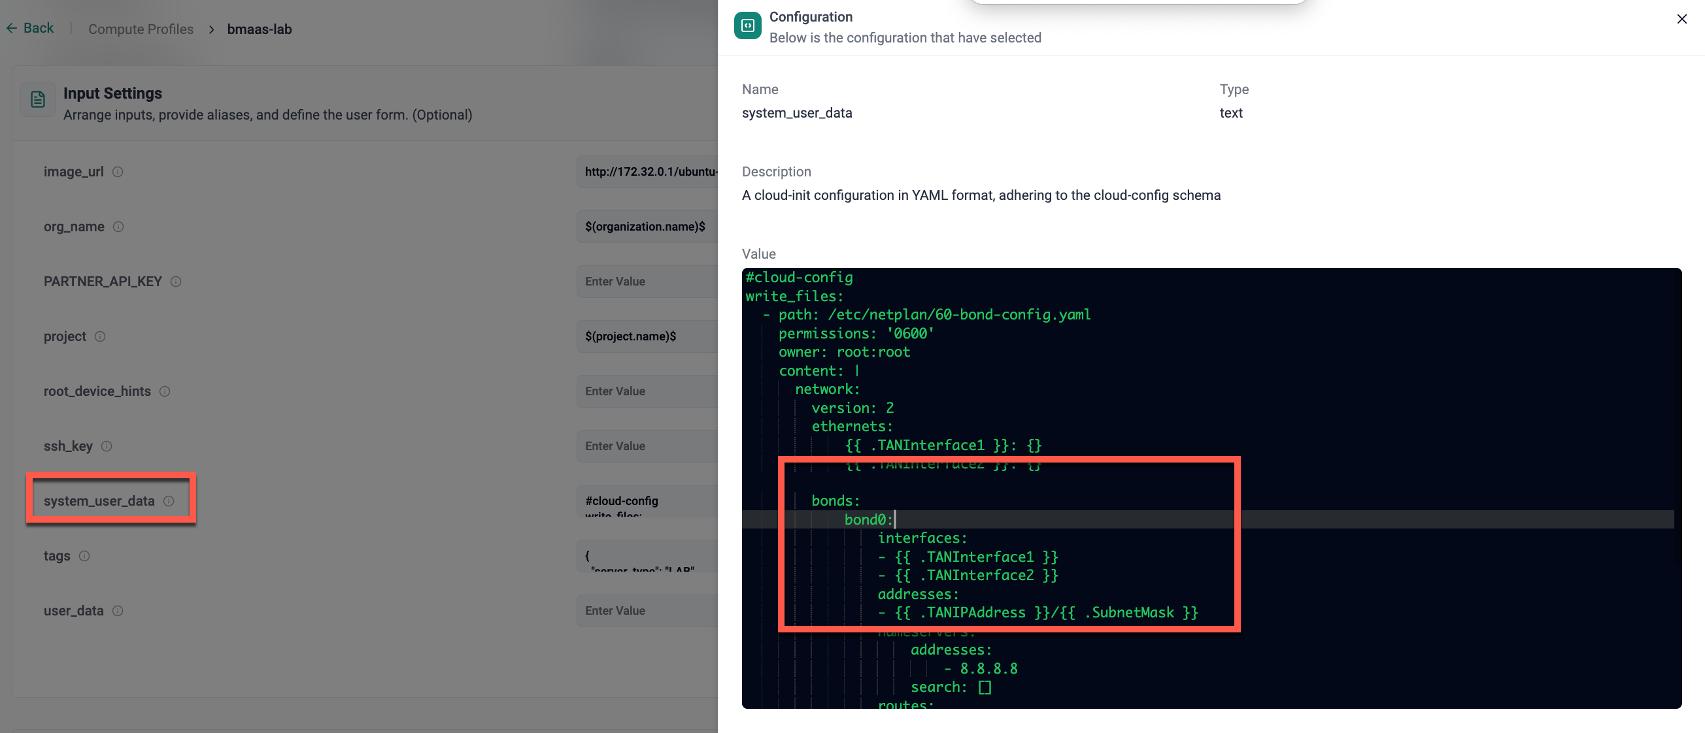Click the org_name value field
Screen dimensions: 1705x733
(x=647, y=227)
